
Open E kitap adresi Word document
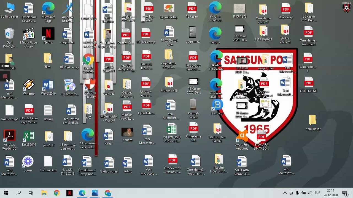click(109, 165)
